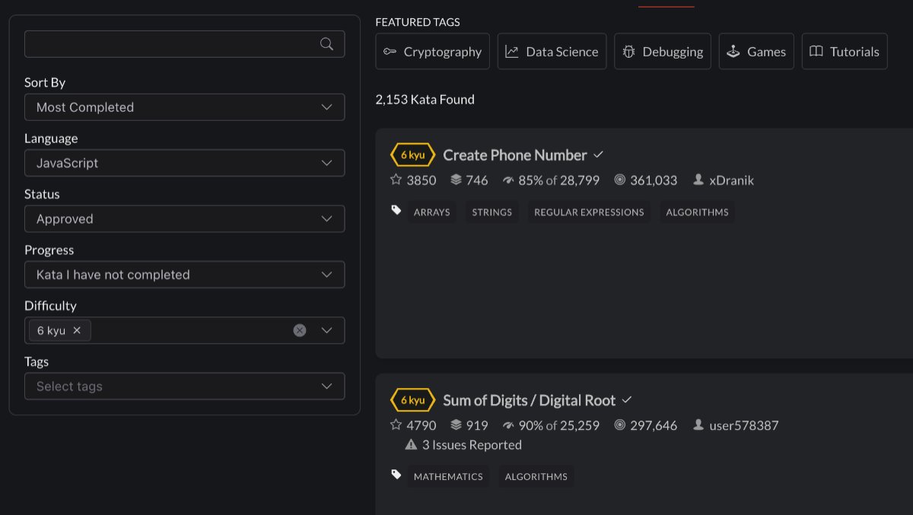Viewport: 913px width, 515px height.
Task: Clear Difficulty filter with circled X icon
Action: click(x=300, y=330)
